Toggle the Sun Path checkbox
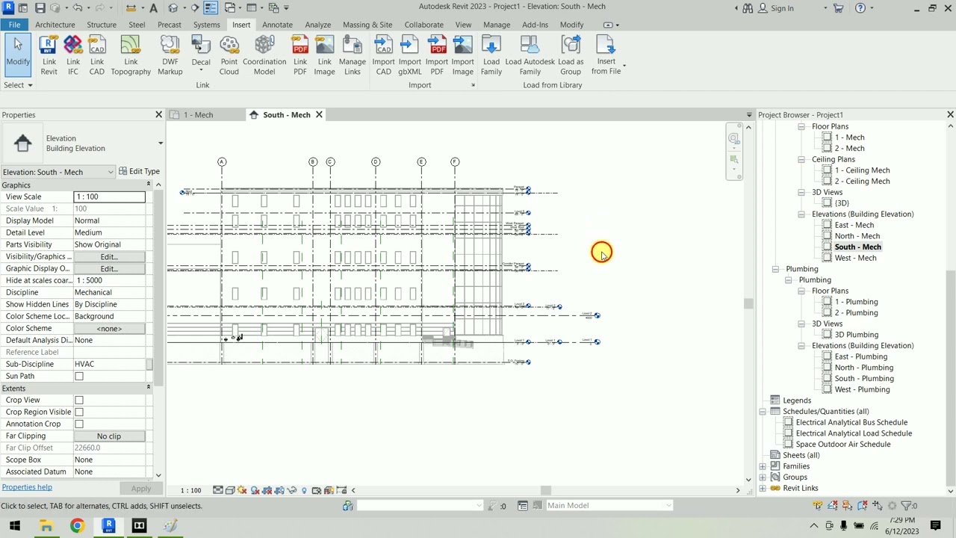 point(79,377)
